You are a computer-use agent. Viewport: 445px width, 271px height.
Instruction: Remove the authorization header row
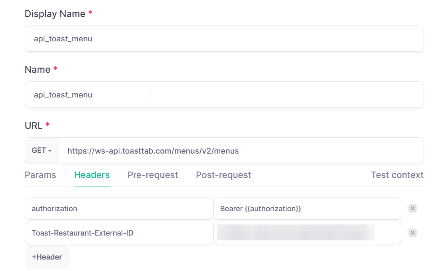click(x=412, y=208)
